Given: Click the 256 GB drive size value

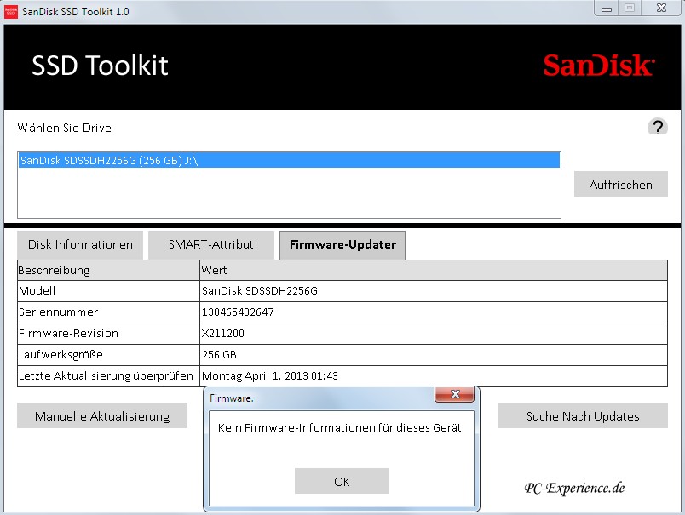Looking at the screenshot, I should coord(219,354).
